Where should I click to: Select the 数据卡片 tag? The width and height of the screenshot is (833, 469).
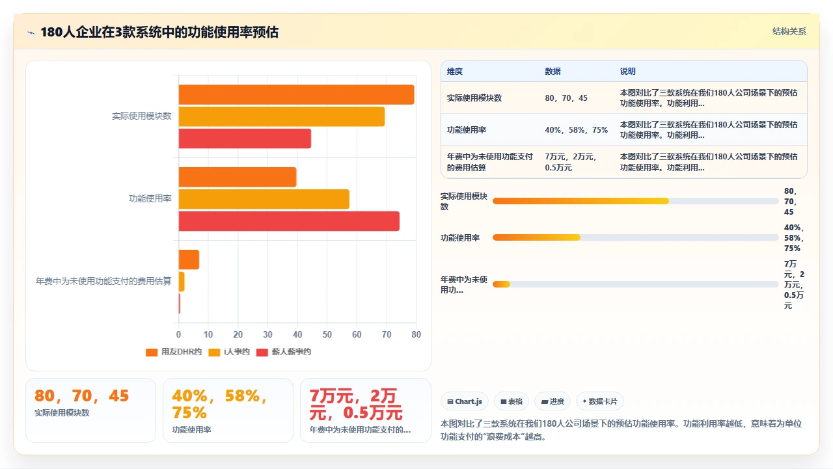(x=600, y=401)
